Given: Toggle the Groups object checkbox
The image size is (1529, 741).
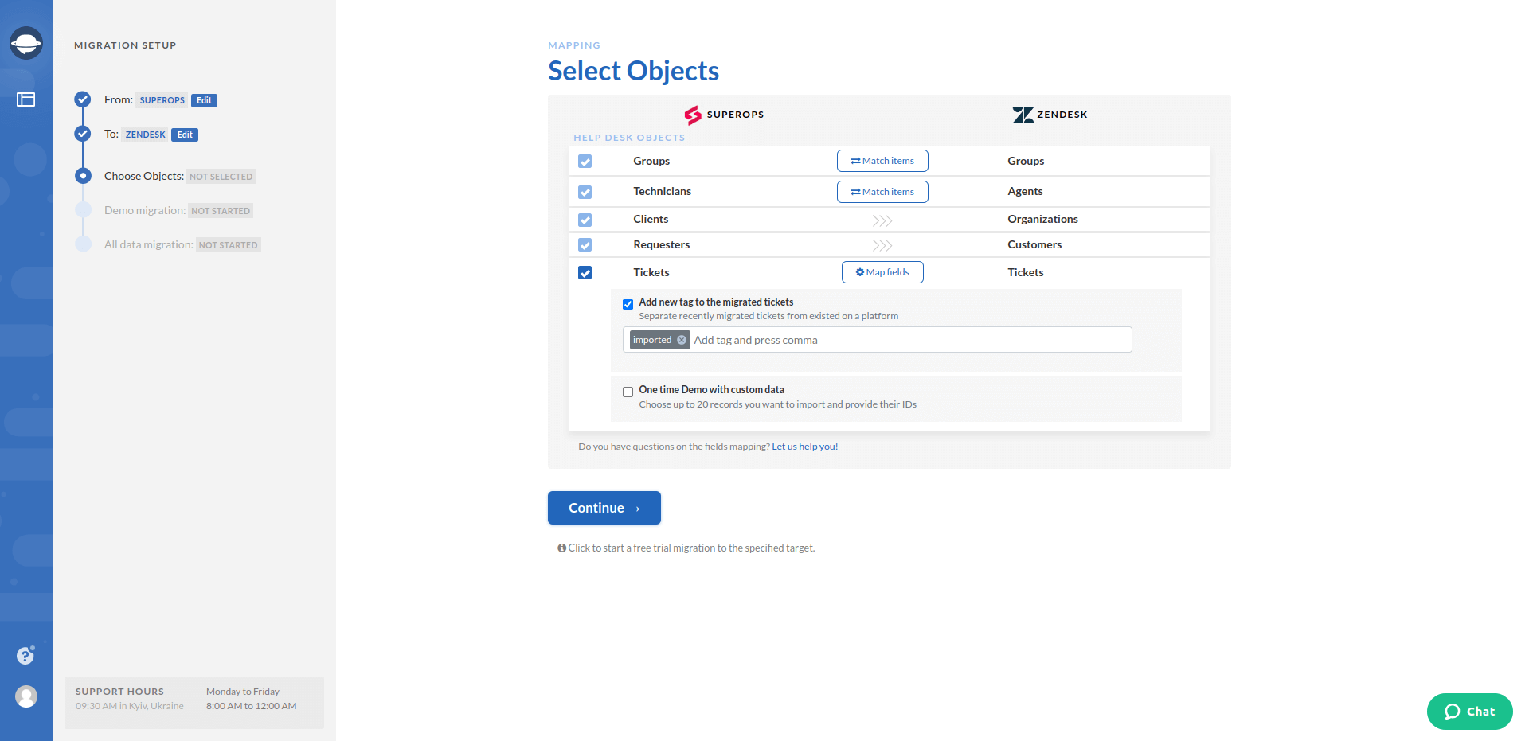Looking at the screenshot, I should (585, 162).
